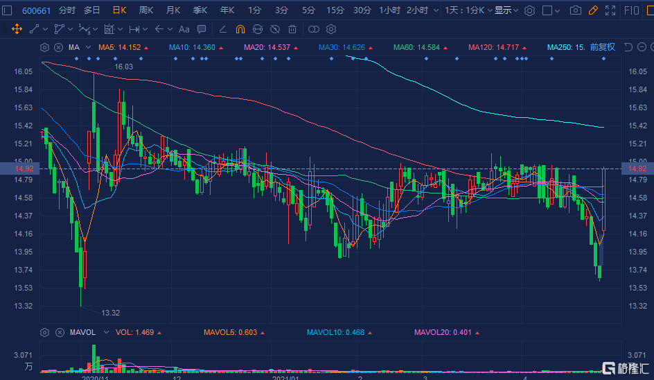Select the Aa text annotation tool
Image resolution: width=654 pixels, height=380 pixels.
184,29
